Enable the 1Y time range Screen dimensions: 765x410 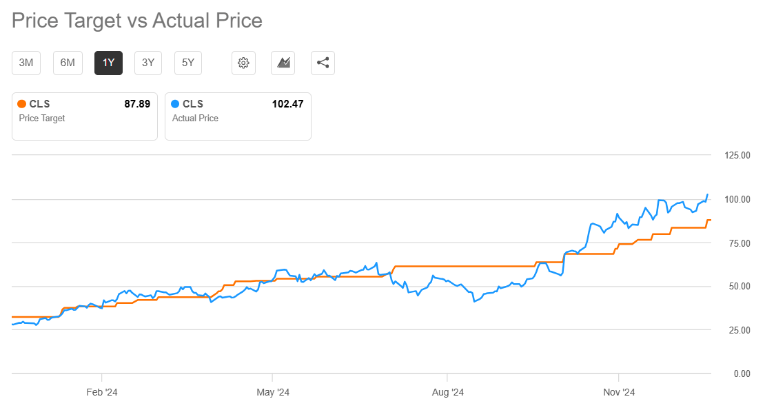tap(108, 63)
